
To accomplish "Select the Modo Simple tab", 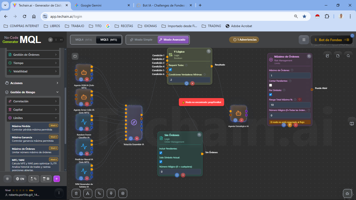I will (141, 40).
